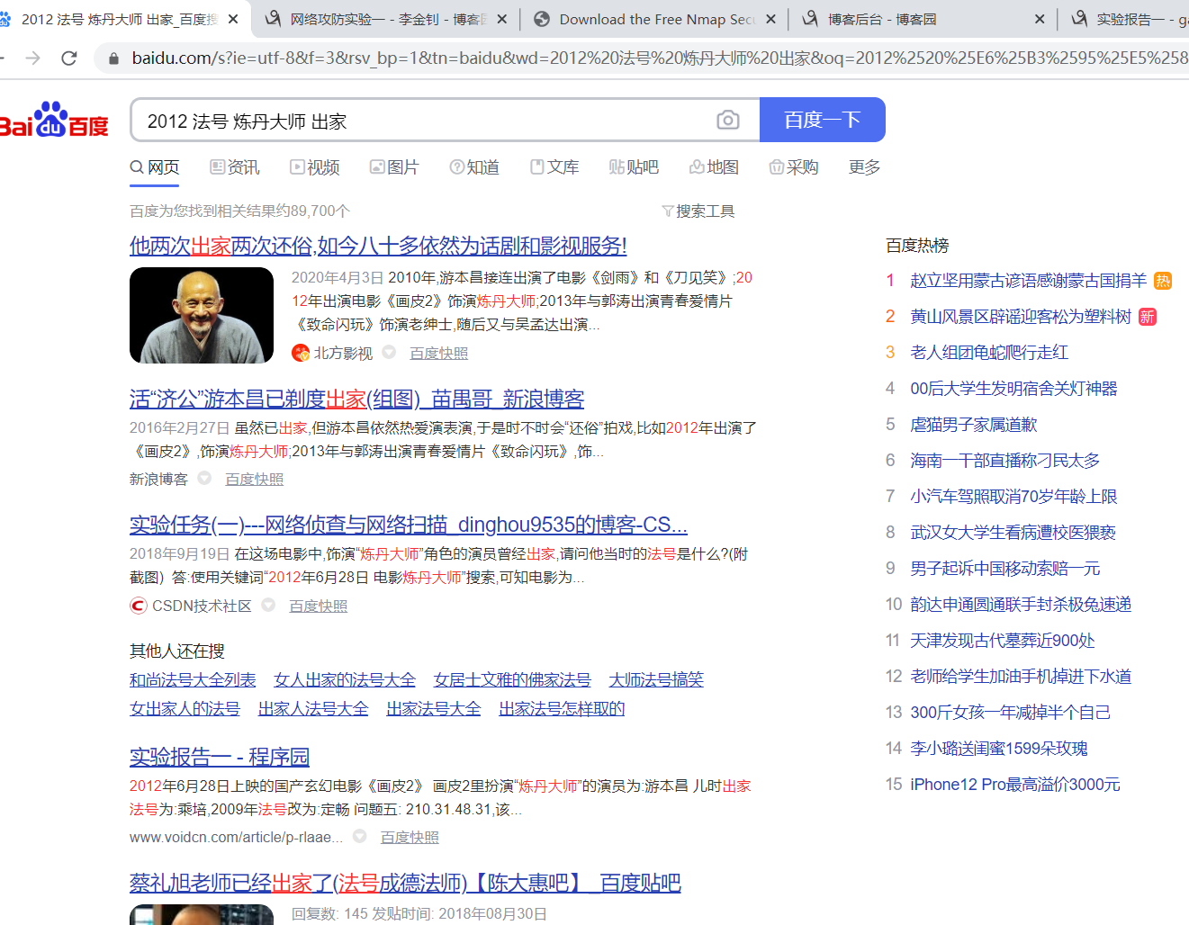Click the www.voidcn.com/article source URL text
The image size is (1189, 925).
pyautogui.click(x=236, y=837)
